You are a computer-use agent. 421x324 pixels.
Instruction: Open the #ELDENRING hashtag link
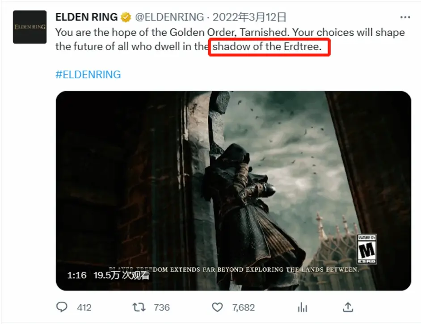88,74
